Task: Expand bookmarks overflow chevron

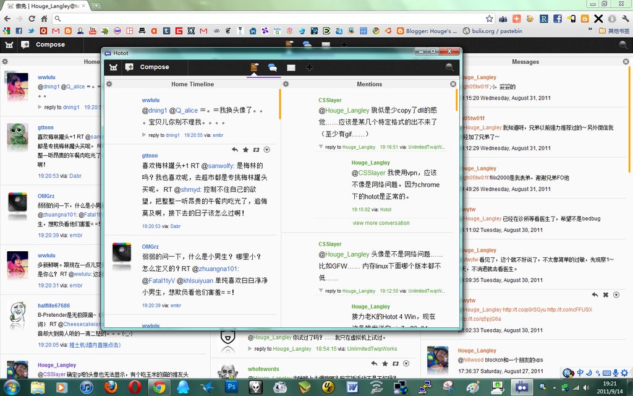Action: click(x=590, y=30)
